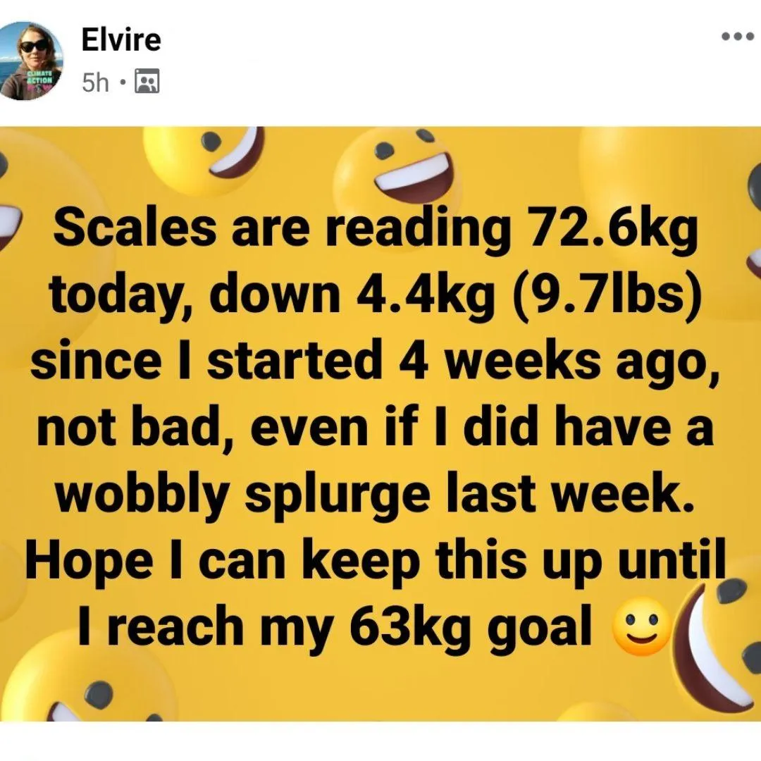This screenshot has width=761, height=761.
Task: Click the slightly smiling emoji after 'goal'
Action: click(x=642, y=626)
